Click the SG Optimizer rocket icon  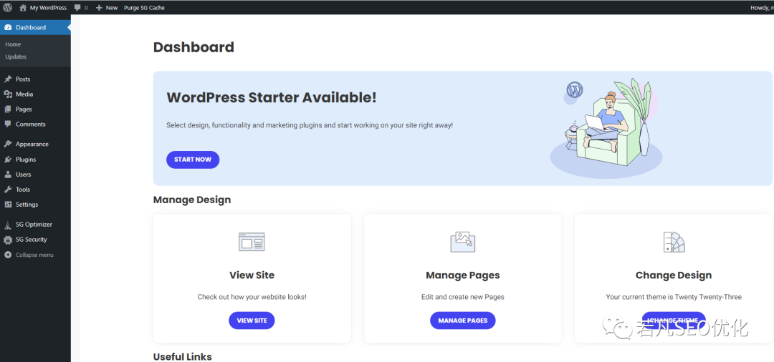[x=8, y=225]
